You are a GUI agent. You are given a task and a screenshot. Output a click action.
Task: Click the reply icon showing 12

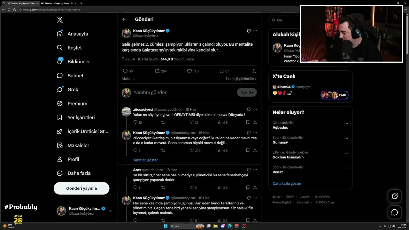pyautogui.click(x=135, y=122)
